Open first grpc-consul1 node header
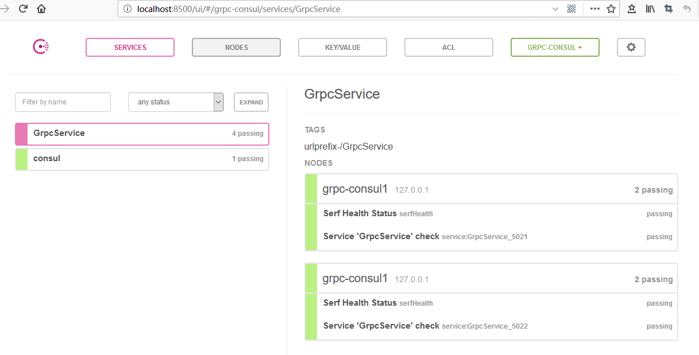 point(491,189)
